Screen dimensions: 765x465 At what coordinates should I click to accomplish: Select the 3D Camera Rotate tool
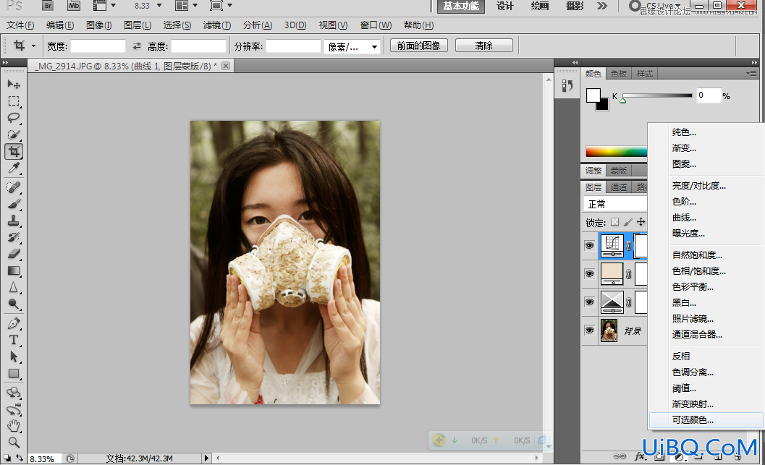pyautogui.click(x=14, y=409)
